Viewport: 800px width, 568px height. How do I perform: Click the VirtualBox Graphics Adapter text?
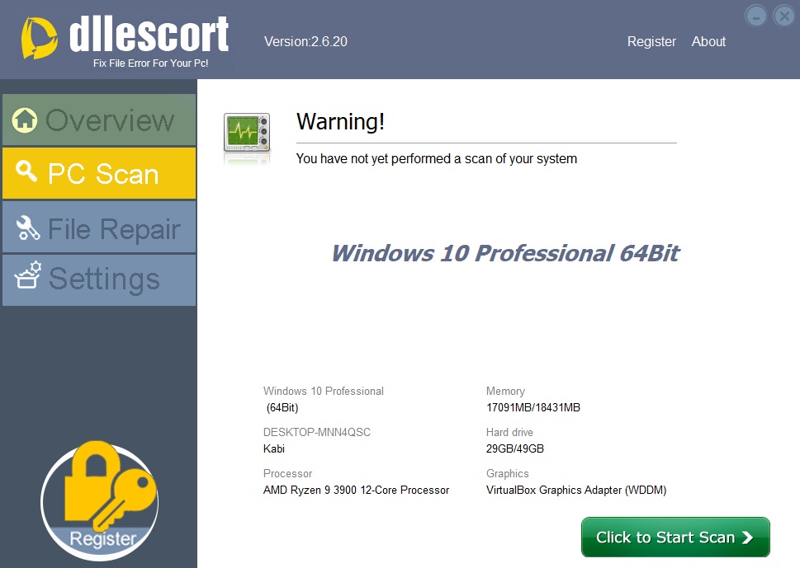click(576, 490)
